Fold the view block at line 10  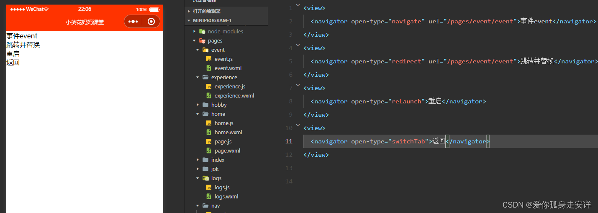click(298, 124)
